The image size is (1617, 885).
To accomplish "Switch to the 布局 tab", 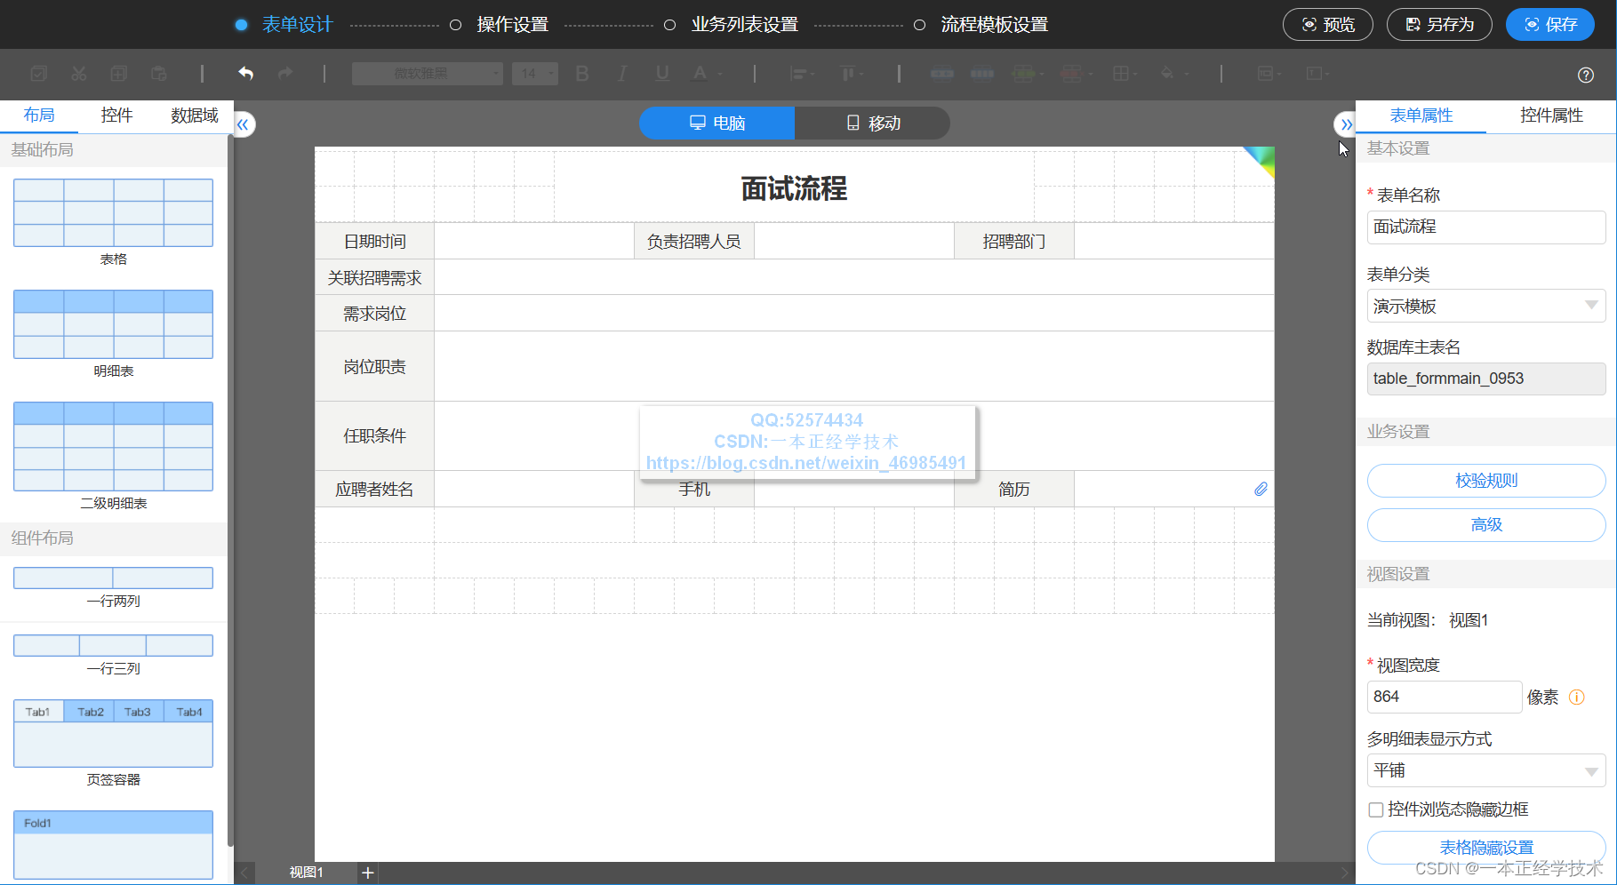I will pyautogui.click(x=39, y=116).
